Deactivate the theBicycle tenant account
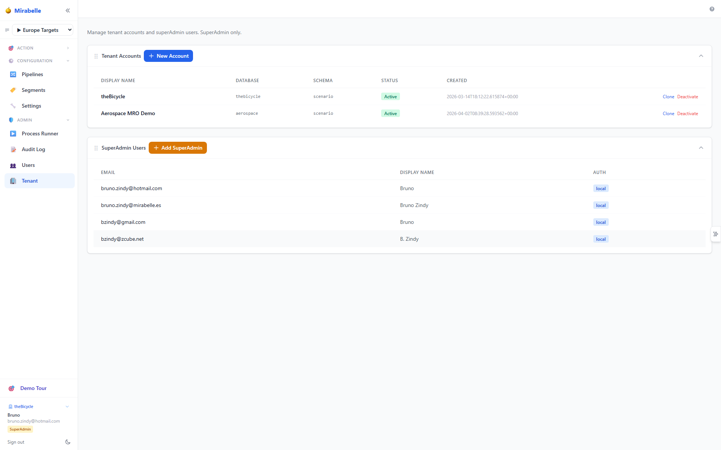721x450 pixels. point(688,97)
